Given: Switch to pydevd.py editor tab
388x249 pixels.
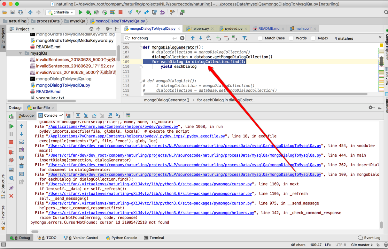Looking at the screenshot, I should (x=233, y=28).
